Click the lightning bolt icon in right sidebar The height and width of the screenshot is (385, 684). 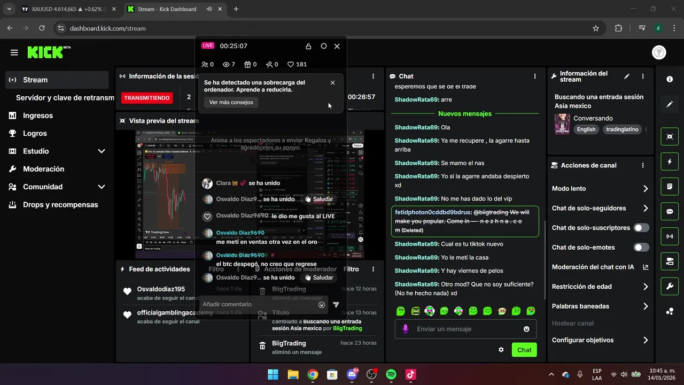point(670,161)
